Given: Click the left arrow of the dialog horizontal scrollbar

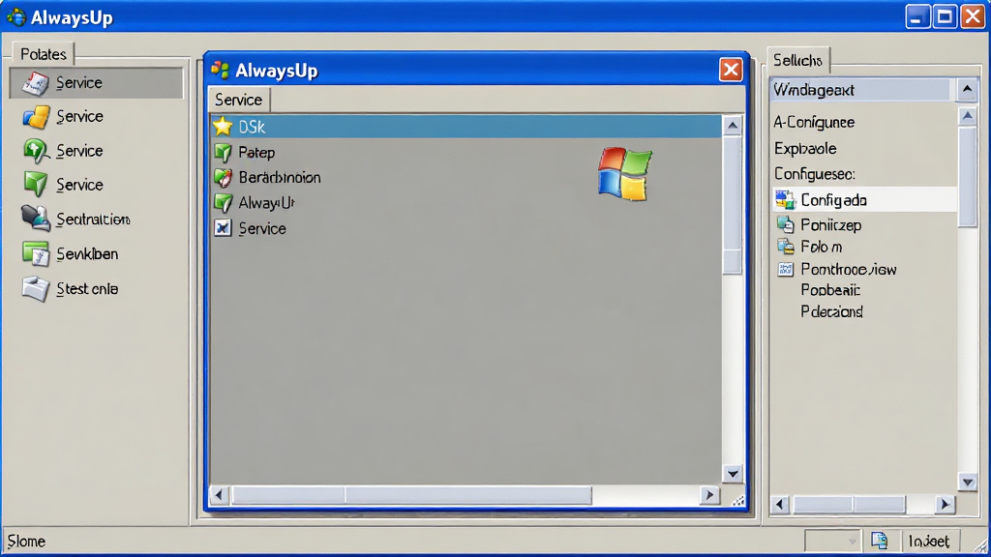Looking at the screenshot, I should click(x=220, y=495).
